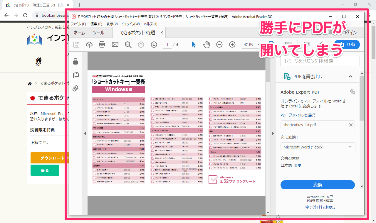Clear selected file shortcutkey-list.pdf with X
Image resolution: width=376 pixels, height=223 pixels.
click(350, 125)
